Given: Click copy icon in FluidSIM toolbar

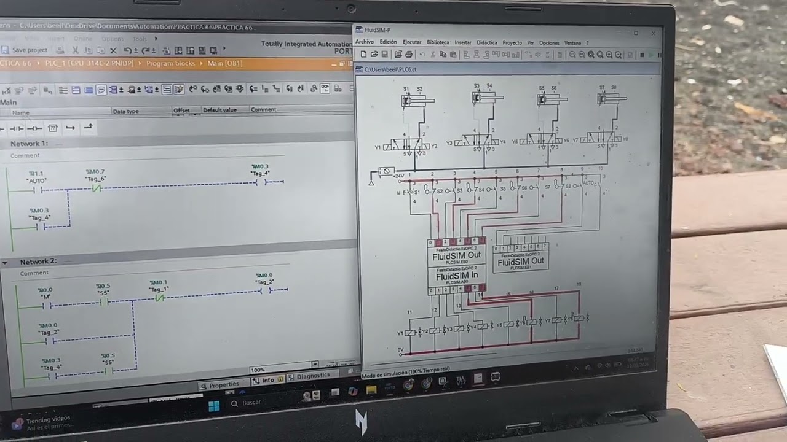Looking at the screenshot, I should [x=443, y=55].
